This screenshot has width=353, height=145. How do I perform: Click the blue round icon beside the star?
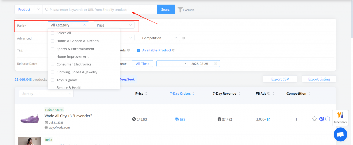tap(321, 119)
